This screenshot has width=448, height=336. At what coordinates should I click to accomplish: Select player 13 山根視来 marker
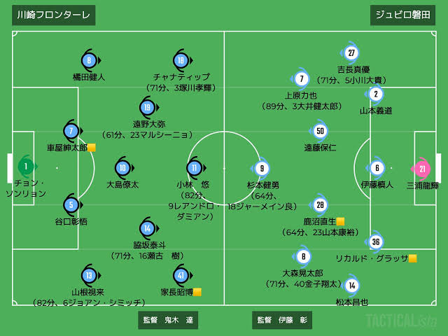(89, 275)
